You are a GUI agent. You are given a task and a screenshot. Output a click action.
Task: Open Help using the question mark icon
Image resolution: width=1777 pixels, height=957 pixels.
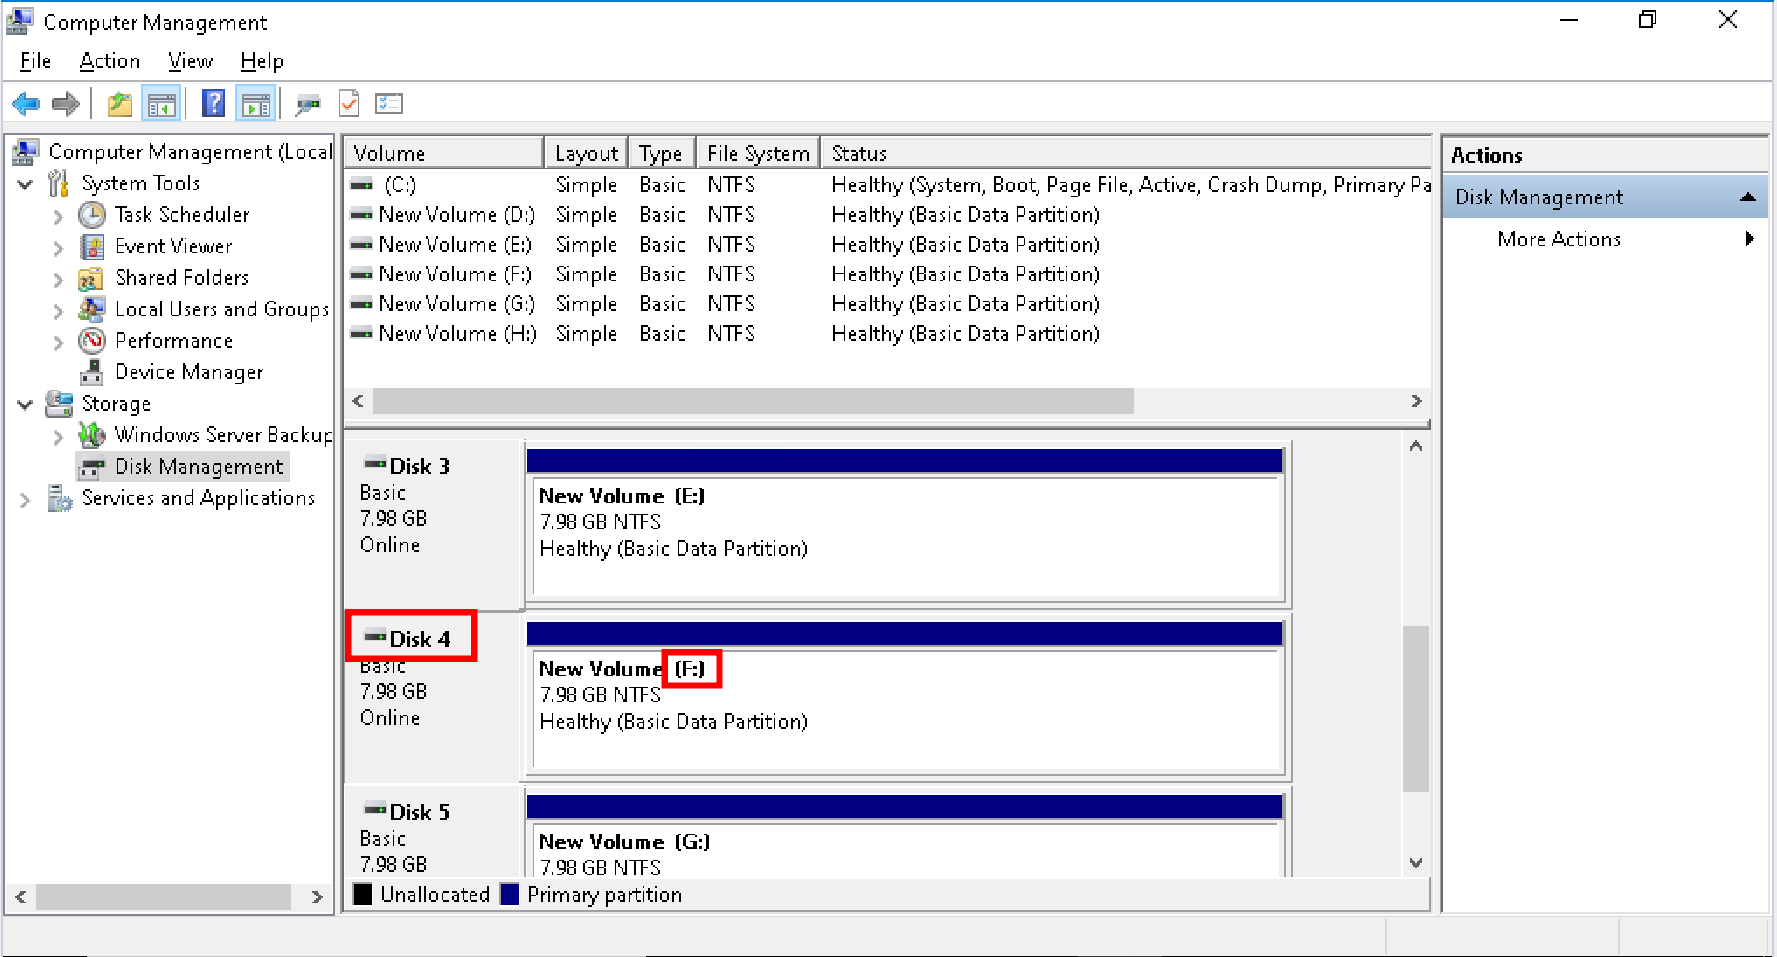(x=213, y=104)
